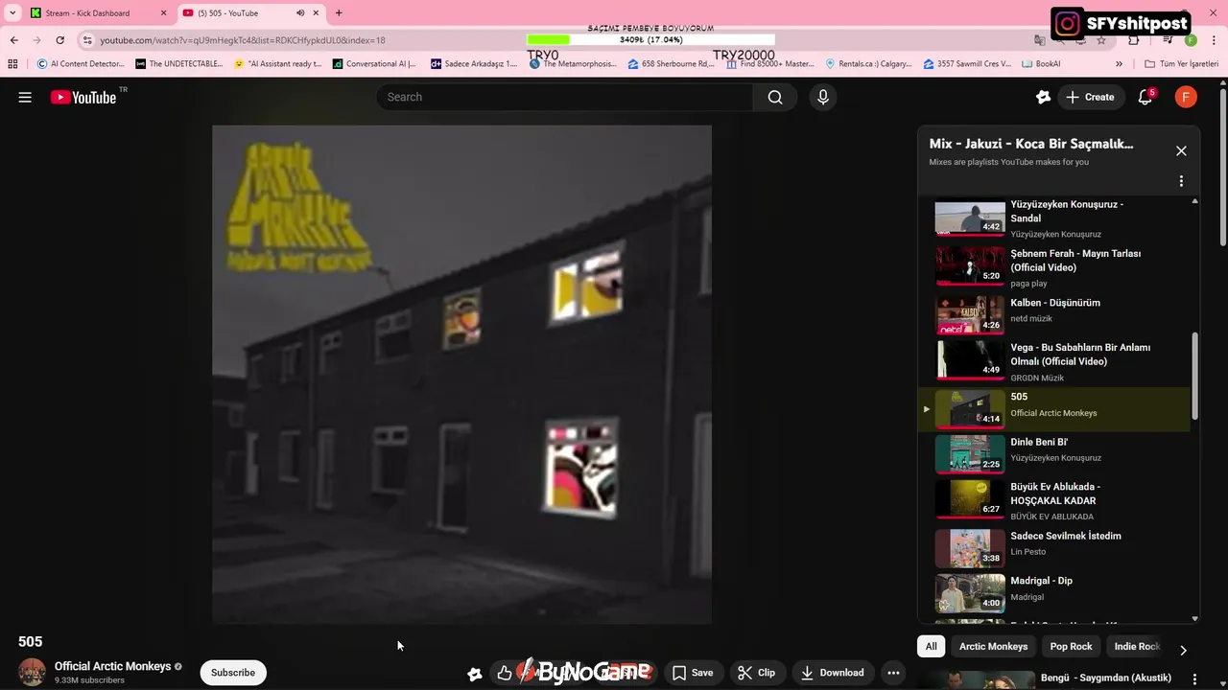The height and width of the screenshot is (690, 1228).
Task: Play Madrigal - Dip from playlist
Action: pyautogui.click(x=1053, y=593)
